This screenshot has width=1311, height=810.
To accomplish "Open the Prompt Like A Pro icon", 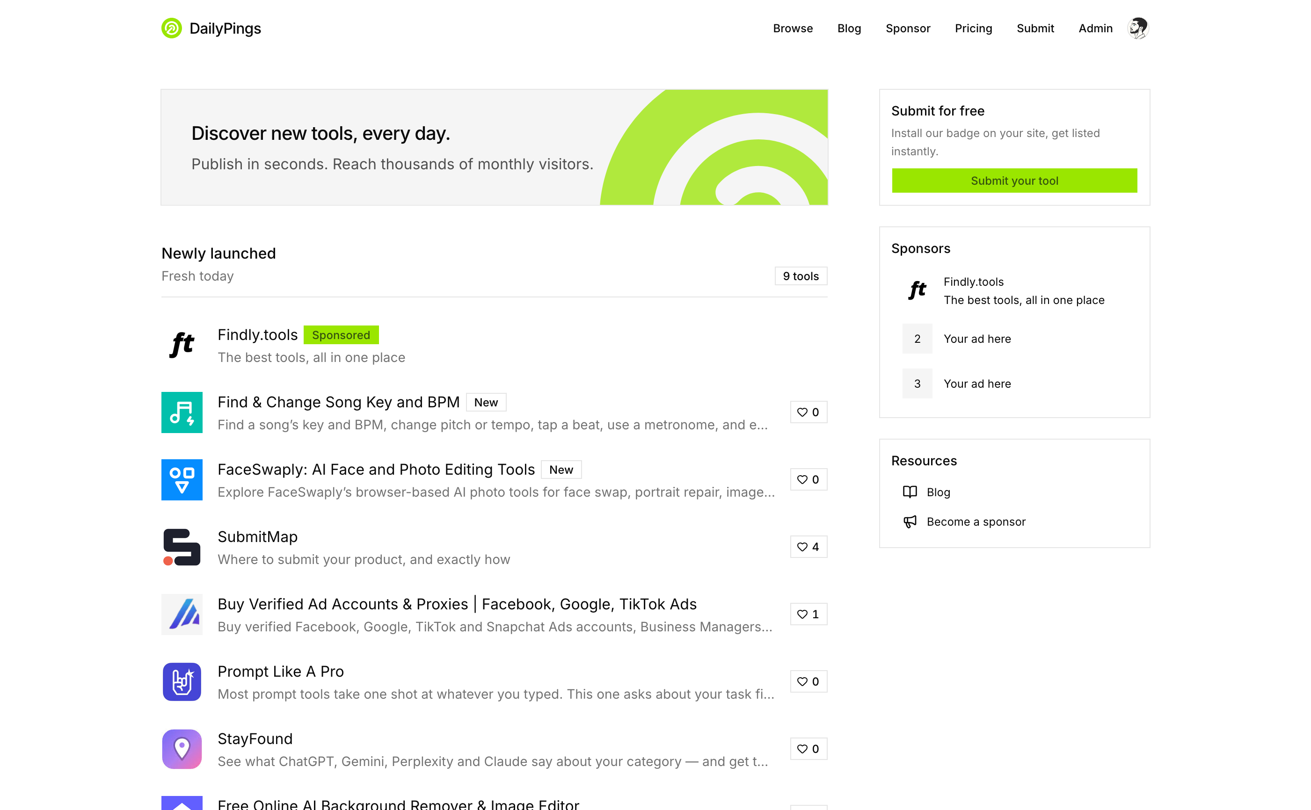I will 182,682.
